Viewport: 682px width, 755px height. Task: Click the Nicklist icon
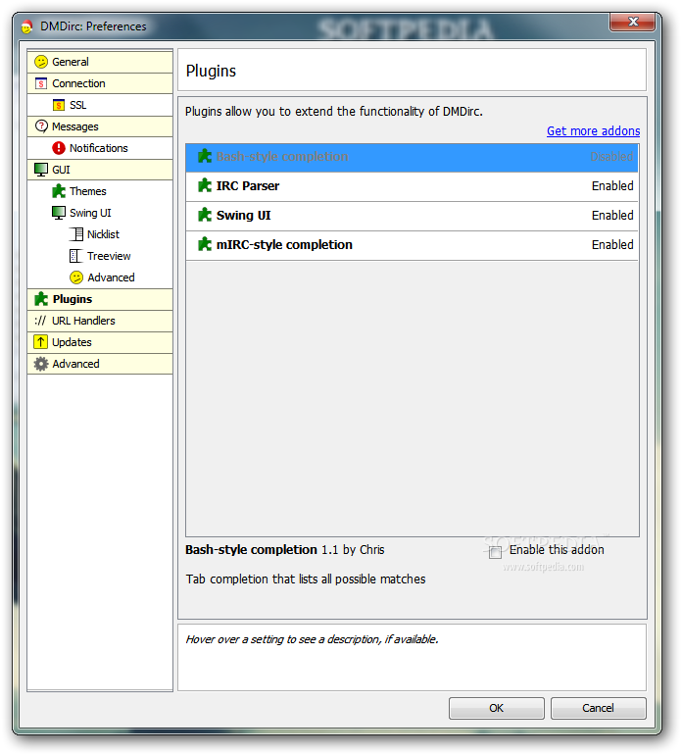(x=76, y=234)
